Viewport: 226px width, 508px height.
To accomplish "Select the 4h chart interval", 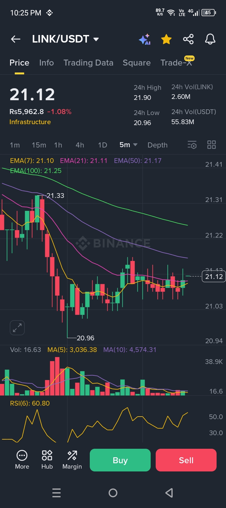I will point(80,145).
